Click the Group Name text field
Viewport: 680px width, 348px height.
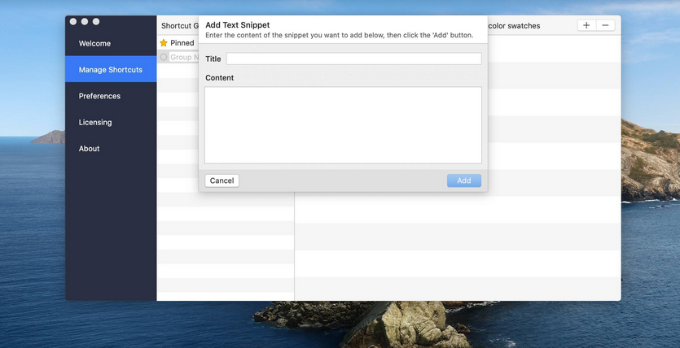[x=184, y=57]
